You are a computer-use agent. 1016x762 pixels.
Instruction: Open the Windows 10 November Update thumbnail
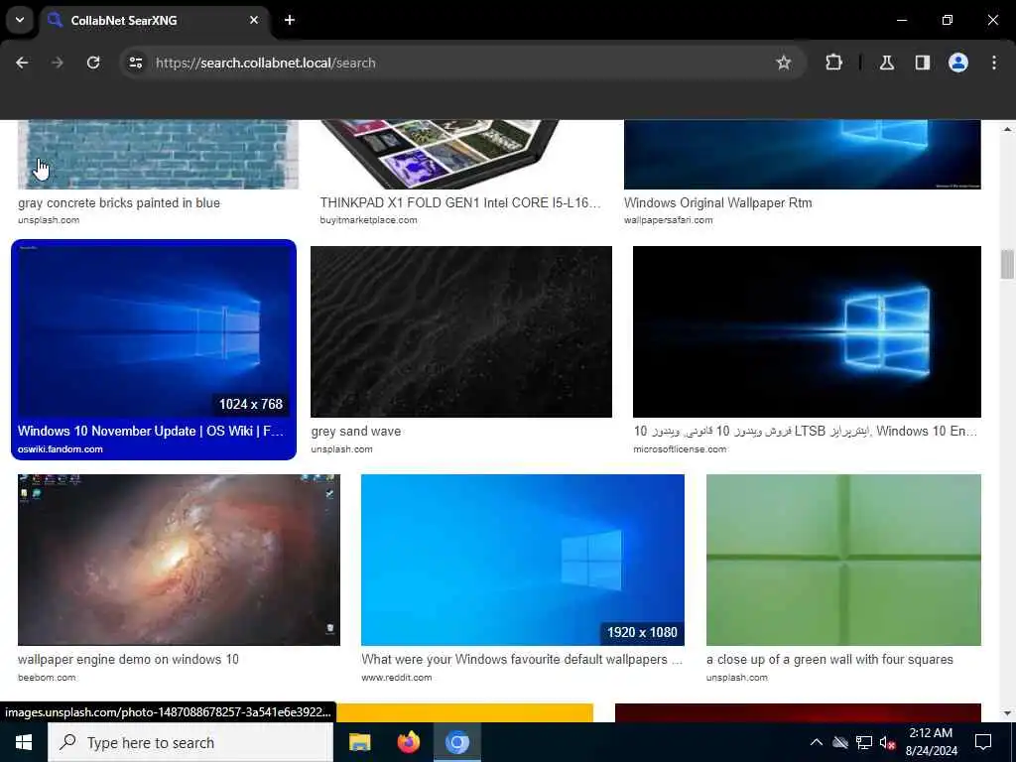(x=154, y=331)
